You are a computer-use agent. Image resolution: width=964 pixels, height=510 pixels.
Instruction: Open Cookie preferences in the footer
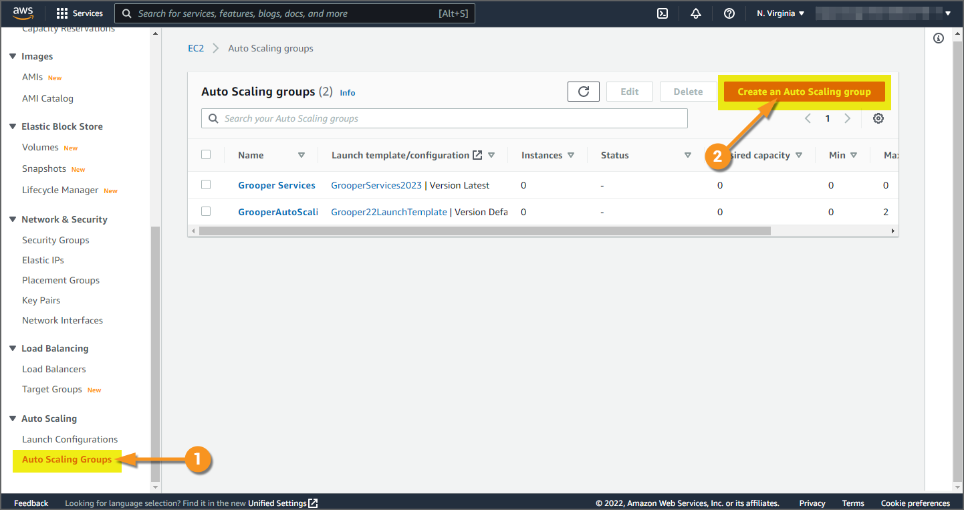click(915, 503)
